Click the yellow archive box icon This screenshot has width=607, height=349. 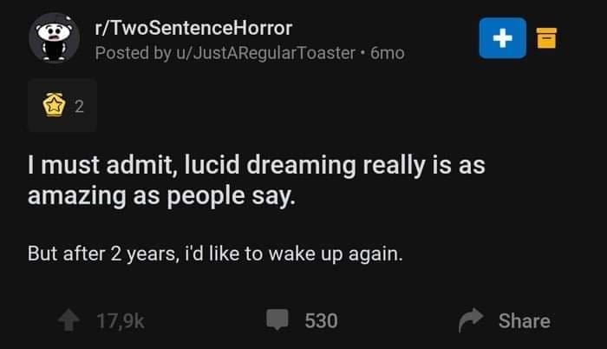click(545, 39)
